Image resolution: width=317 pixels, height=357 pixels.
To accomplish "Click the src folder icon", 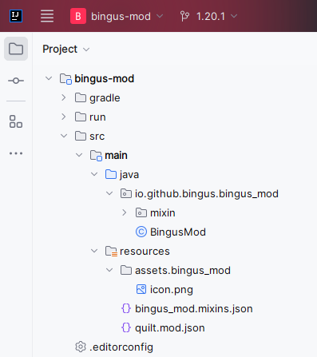I will pos(81,136).
